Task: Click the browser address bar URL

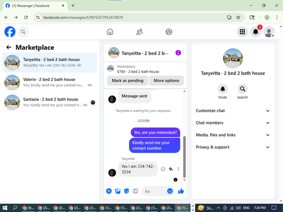Action: (x=83, y=18)
